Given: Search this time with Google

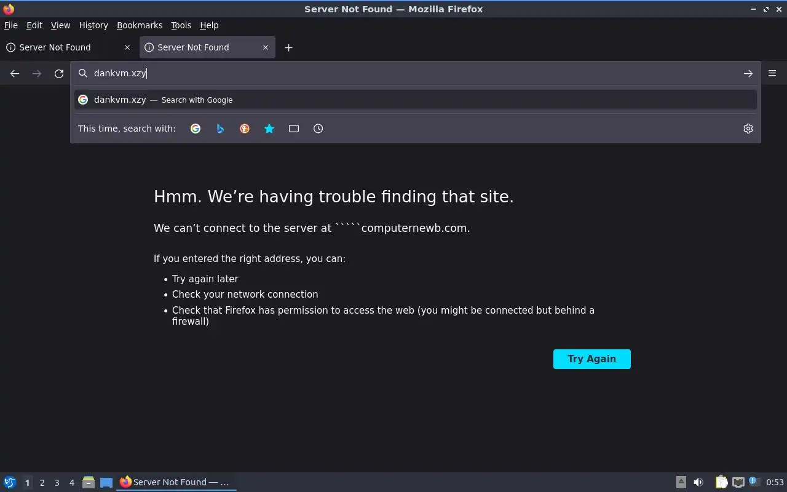Looking at the screenshot, I should pyautogui.click(x=196, y=129).
